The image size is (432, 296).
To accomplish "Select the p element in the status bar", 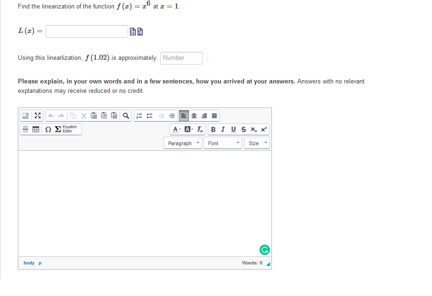I will tap(40, 263).
